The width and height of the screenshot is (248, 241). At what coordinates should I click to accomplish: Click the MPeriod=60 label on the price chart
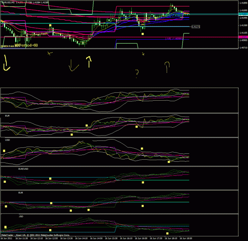point(27,45)
